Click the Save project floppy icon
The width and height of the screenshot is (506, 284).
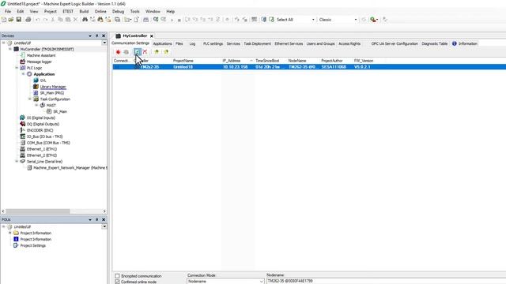click(19, 20)
